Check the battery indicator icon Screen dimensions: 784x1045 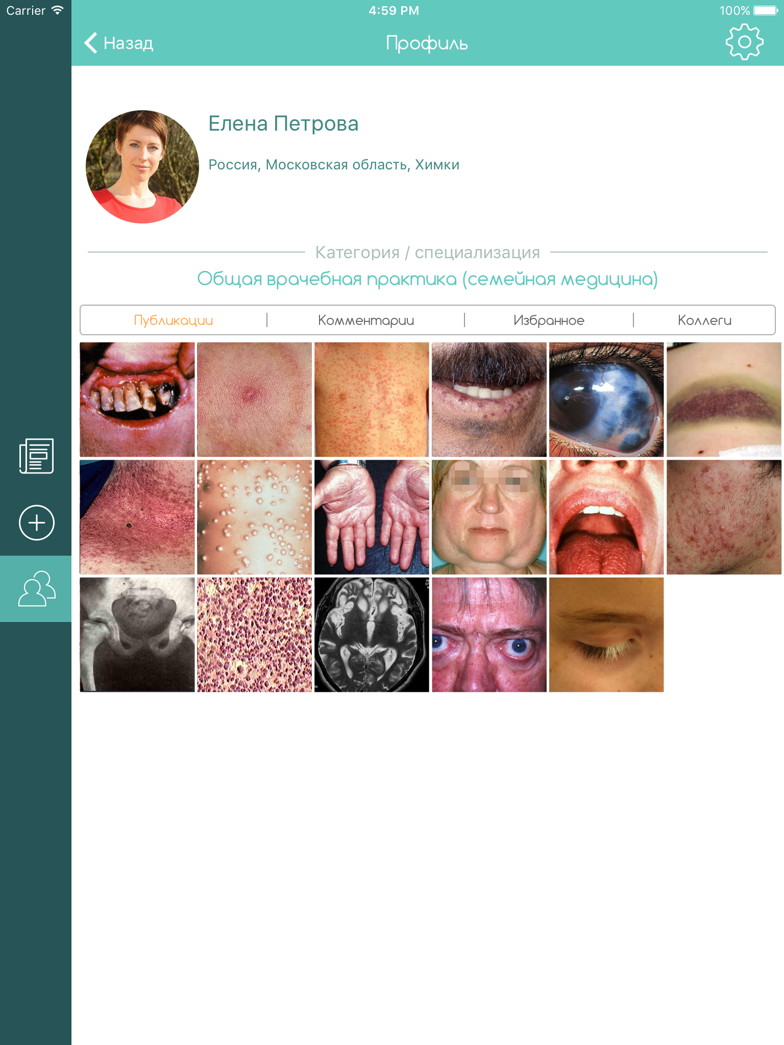coord(766,10)
